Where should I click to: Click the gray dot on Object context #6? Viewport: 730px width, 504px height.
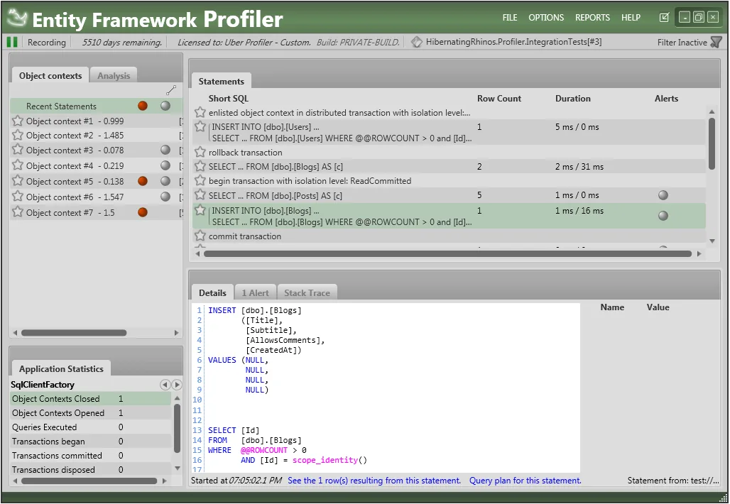[x=165, y=197]
